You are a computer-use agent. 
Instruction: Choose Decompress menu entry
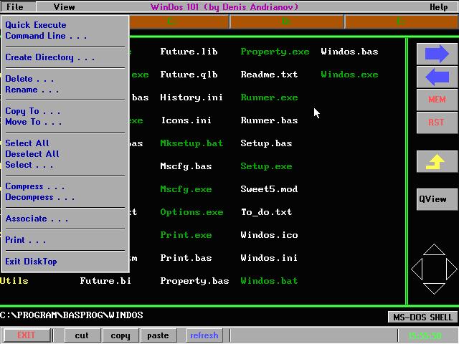pyautogui.click(x=40, y=197)
